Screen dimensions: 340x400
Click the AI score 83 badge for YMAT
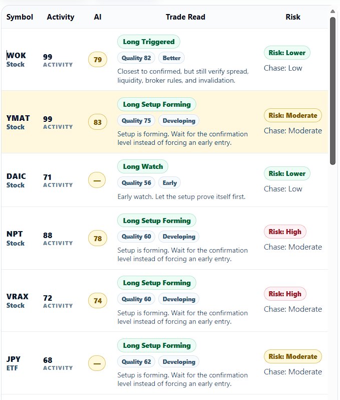click(x=97, y=122)
